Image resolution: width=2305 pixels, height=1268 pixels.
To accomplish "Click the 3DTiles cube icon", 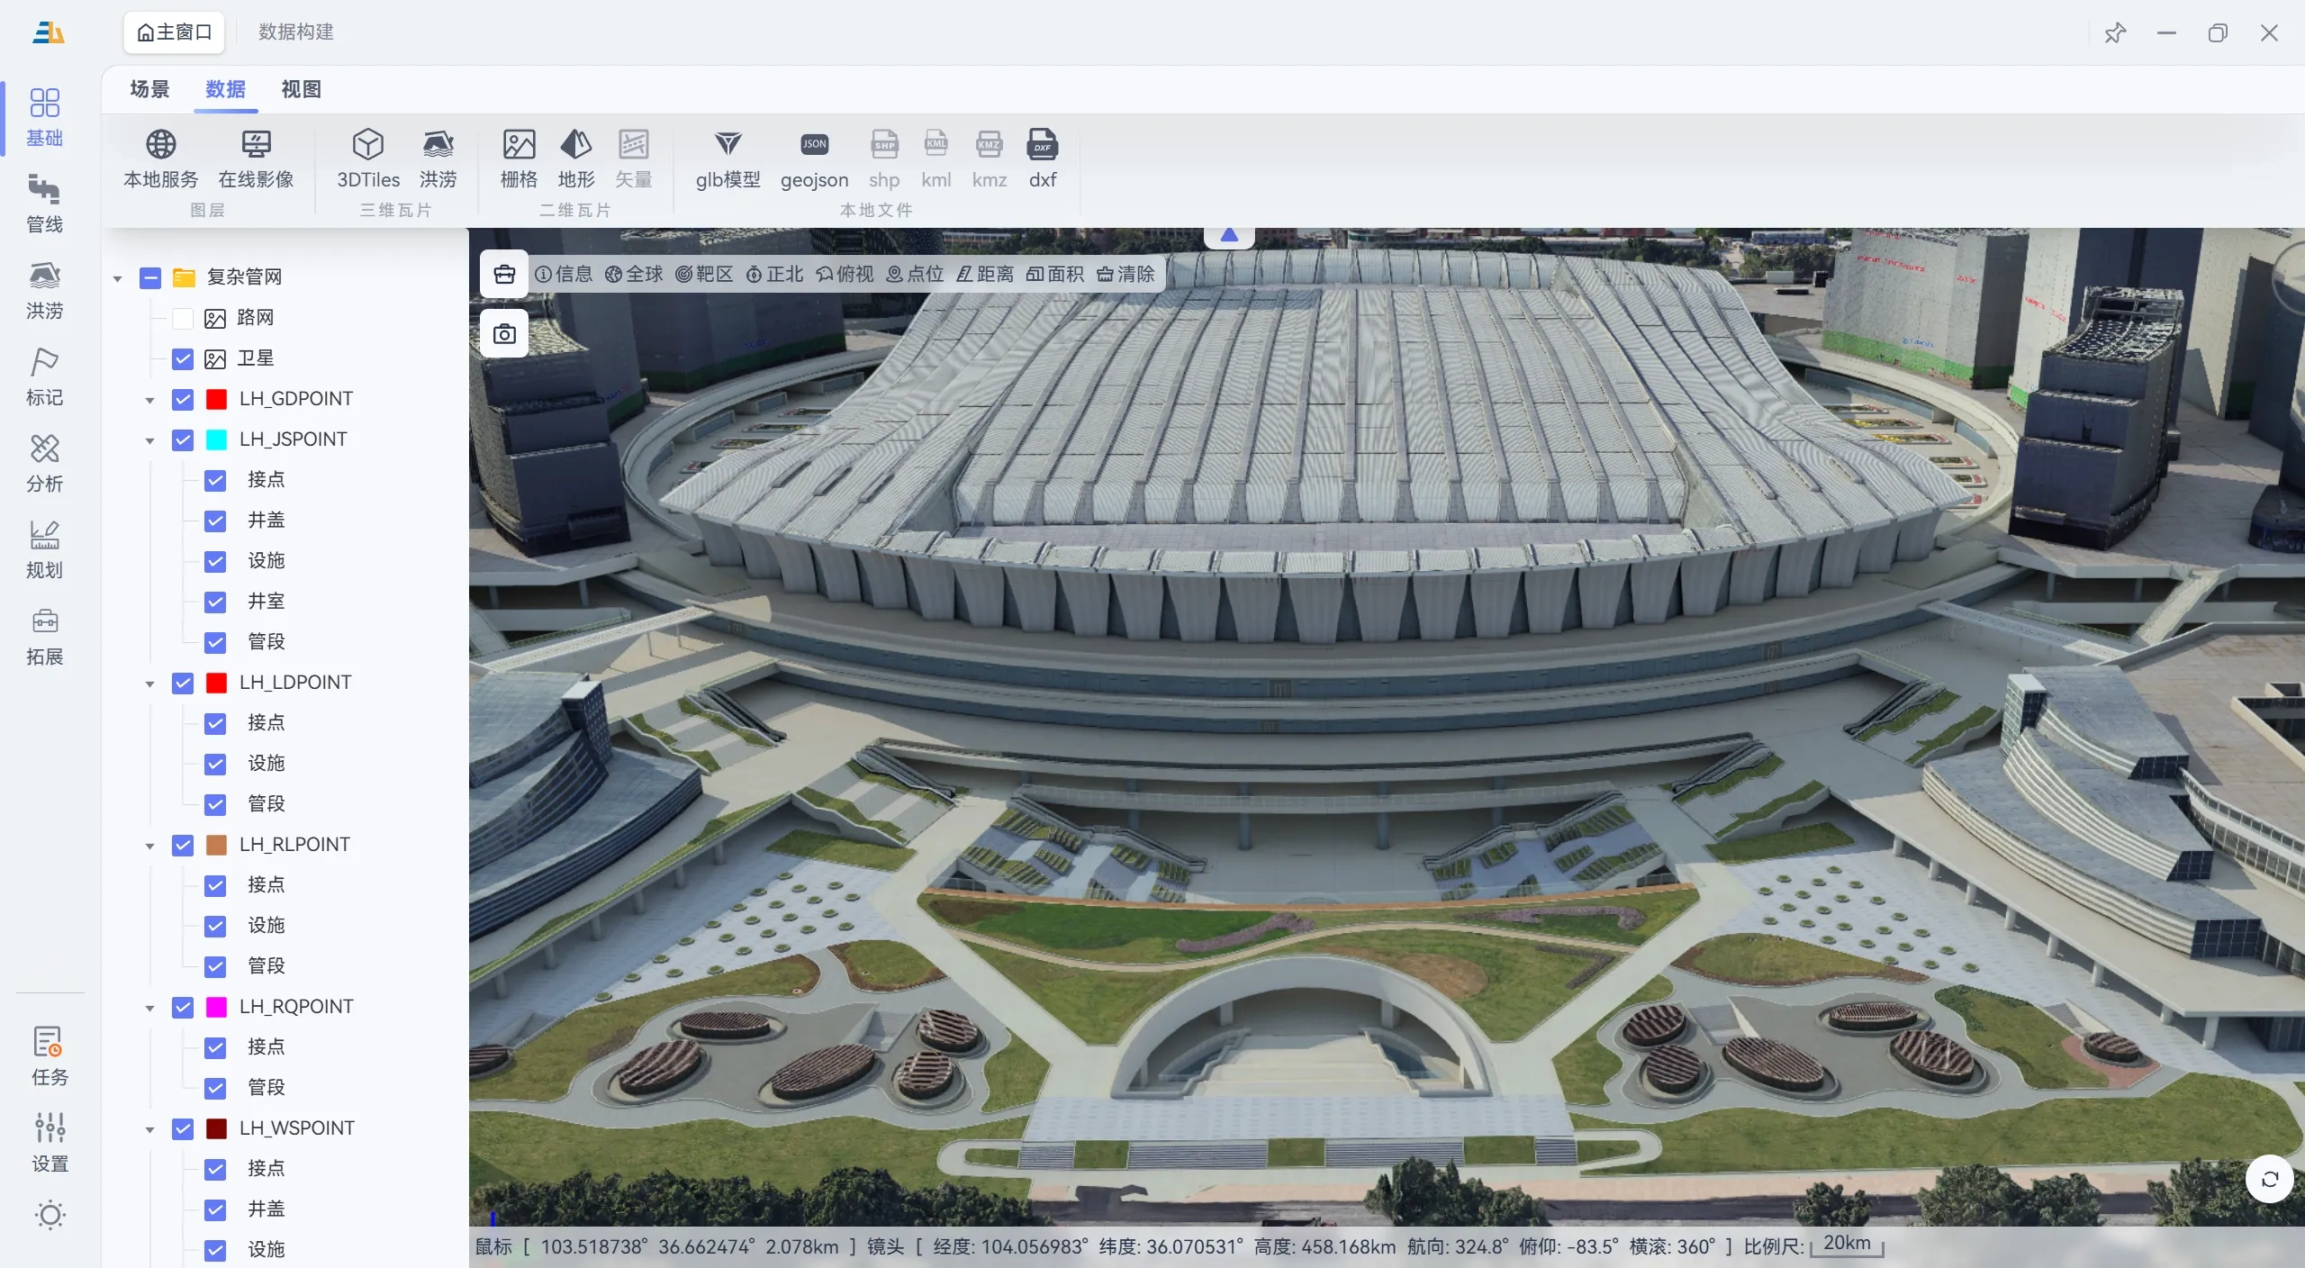I will click(367, 145).
